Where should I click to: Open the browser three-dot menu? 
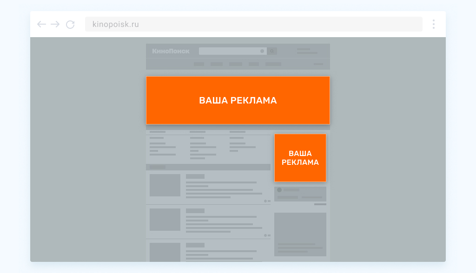[433, 24]
